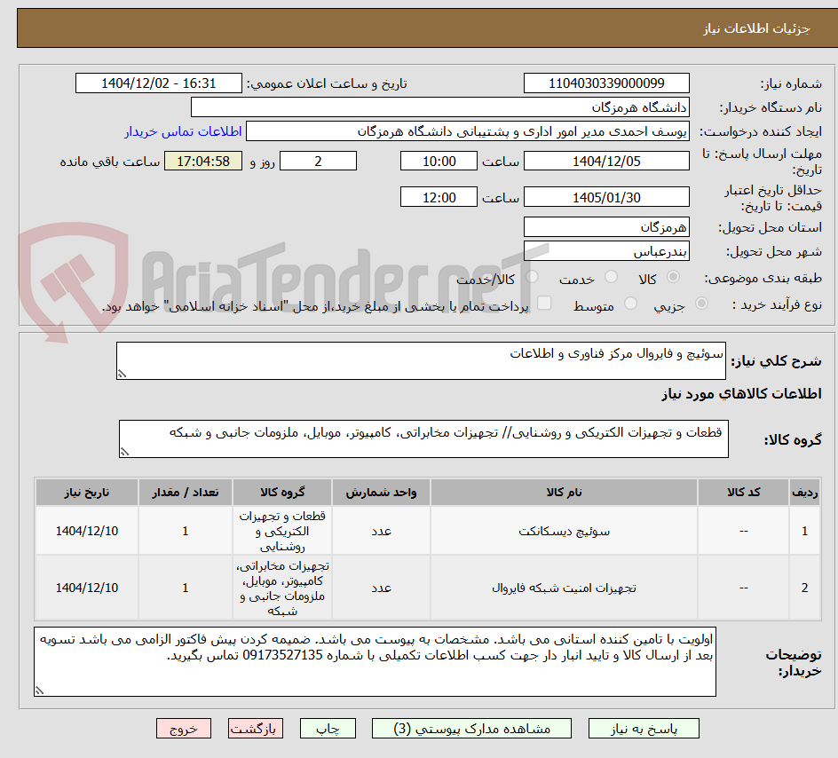
Task: Click the شرح کلی نیاز description textarea
Action: click(421, 361)
